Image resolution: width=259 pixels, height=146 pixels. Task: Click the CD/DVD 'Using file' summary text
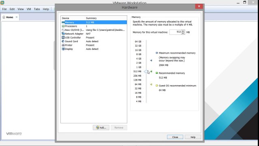105,30
